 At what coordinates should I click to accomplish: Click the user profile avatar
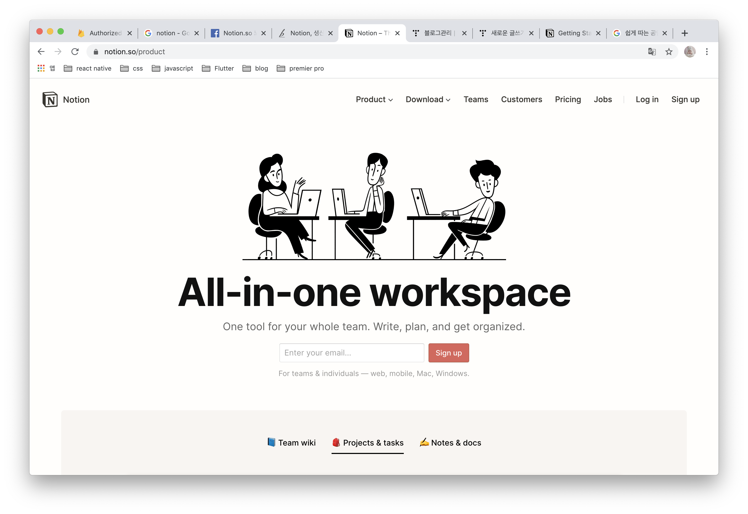pos(690,52)
